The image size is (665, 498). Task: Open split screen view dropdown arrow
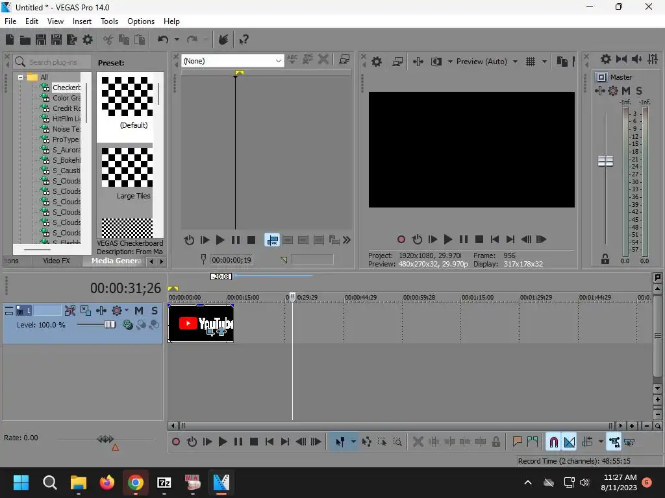450,62
